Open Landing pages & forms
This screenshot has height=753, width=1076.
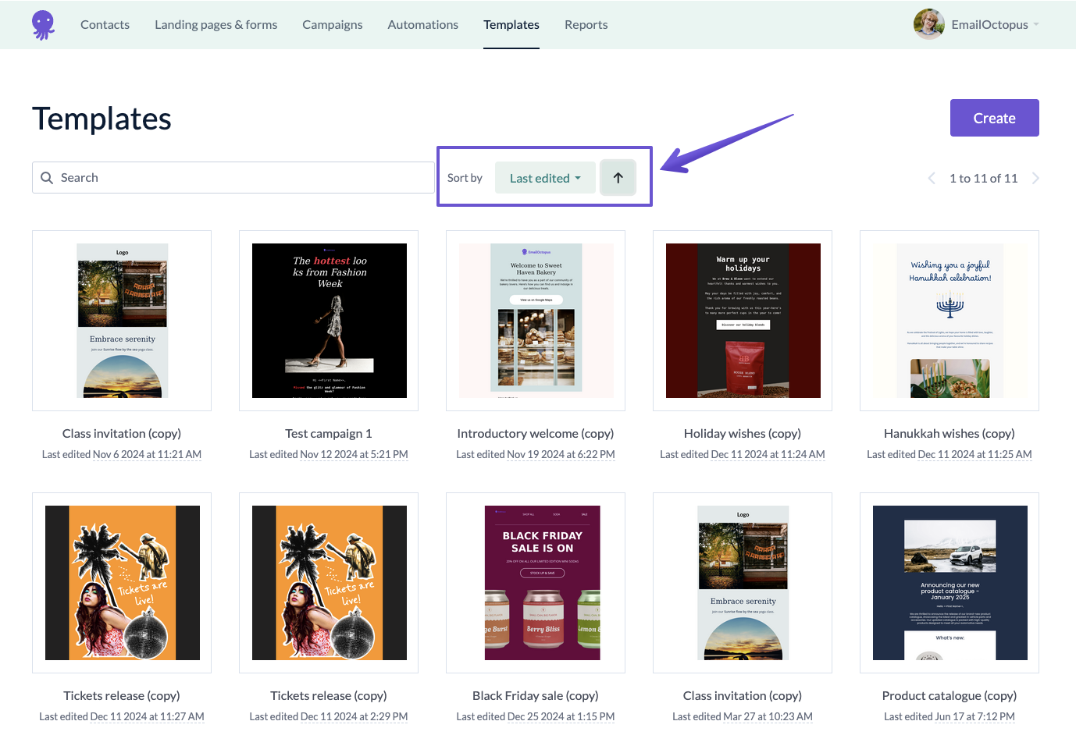tap(216, 25)
